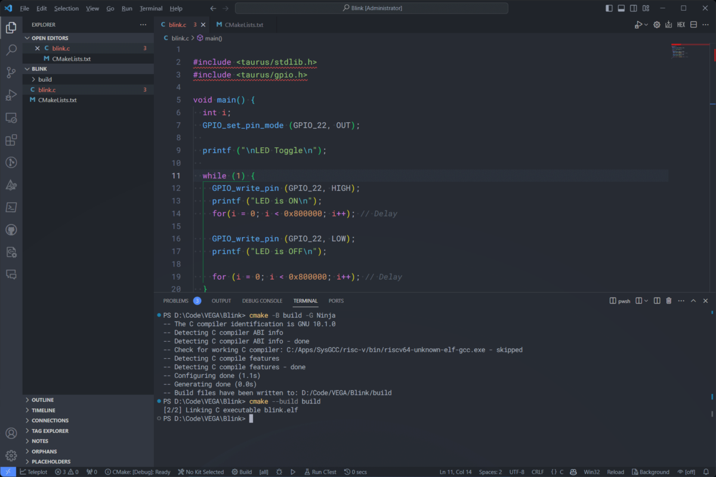
Task: Run CTest from the status bar
Action: [x=320, y=472]
